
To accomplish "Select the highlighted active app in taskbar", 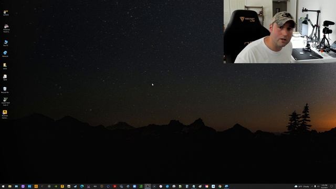I will pos(148,186).
